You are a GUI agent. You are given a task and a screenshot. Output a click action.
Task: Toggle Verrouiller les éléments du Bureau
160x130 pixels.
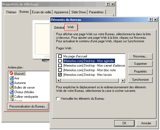pos(58,99)
